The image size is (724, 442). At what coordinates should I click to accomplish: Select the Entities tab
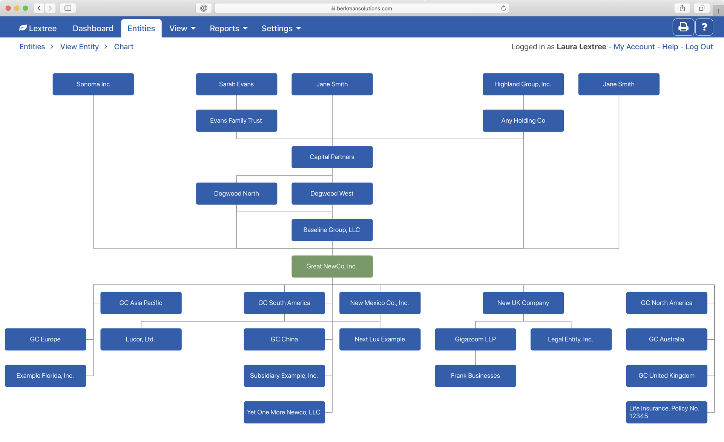click(x=141, y=28)
